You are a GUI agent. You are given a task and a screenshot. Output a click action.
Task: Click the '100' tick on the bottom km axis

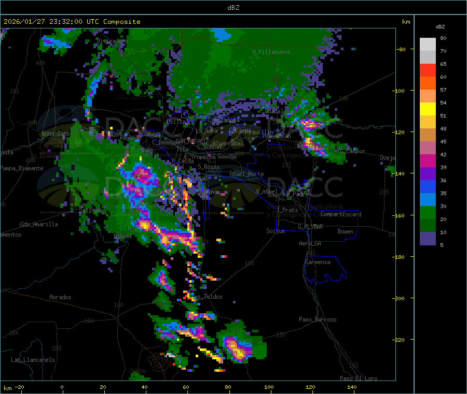coord(269,387)
